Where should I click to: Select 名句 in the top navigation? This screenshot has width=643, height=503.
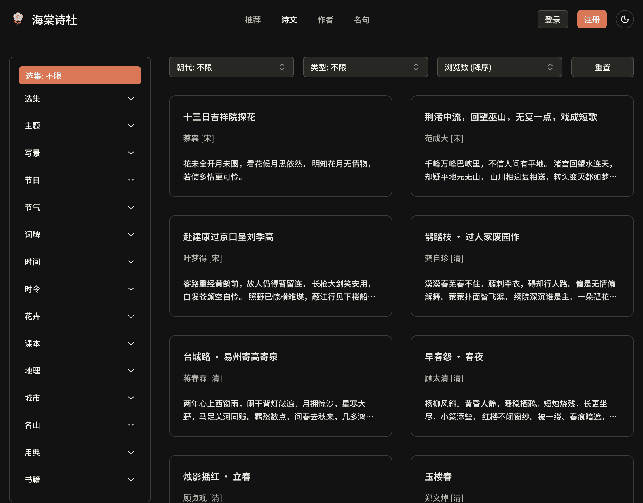[361, 20]
